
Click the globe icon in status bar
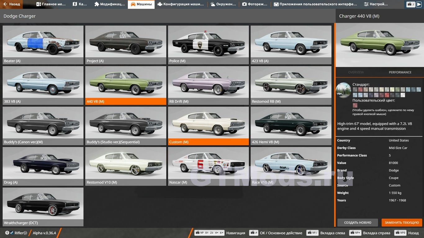[x=7, y=233]
